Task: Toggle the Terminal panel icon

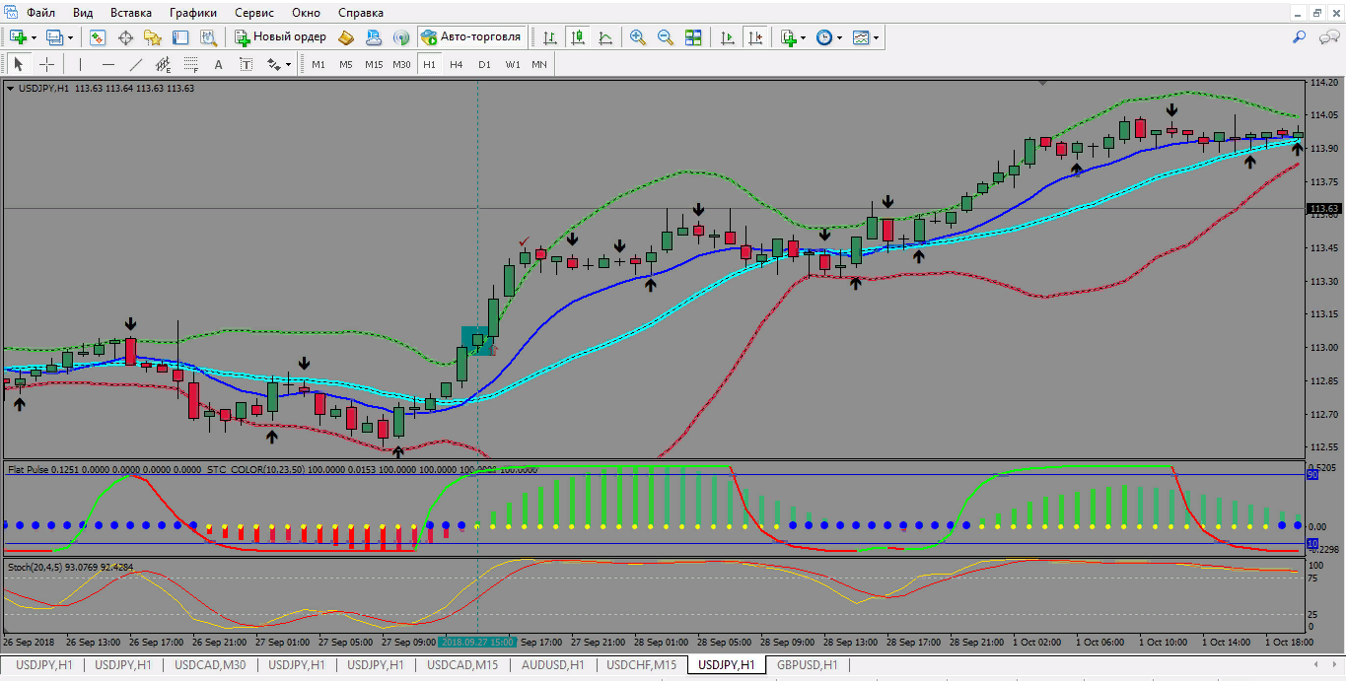Action: coord(180,37)
